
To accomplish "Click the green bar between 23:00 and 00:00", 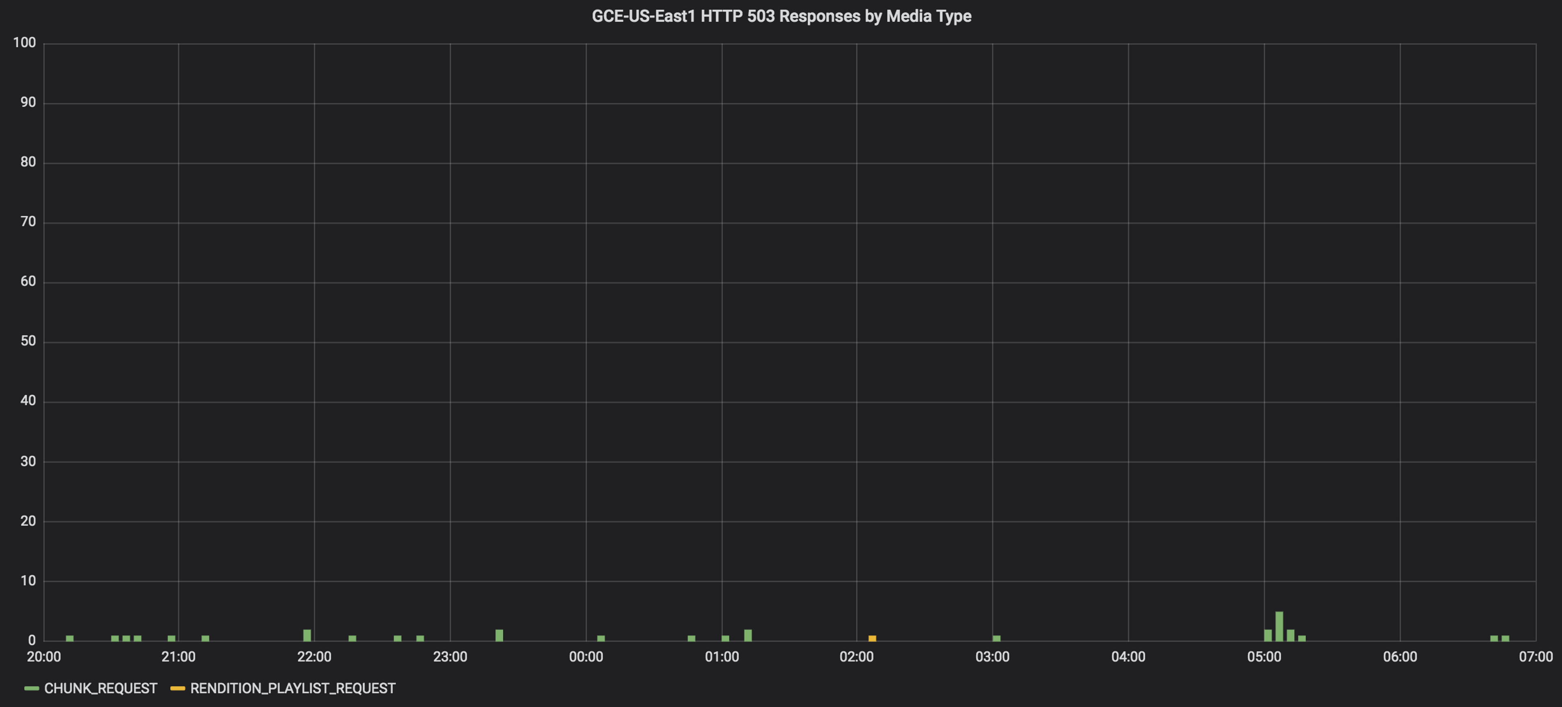I will [499, 635].
